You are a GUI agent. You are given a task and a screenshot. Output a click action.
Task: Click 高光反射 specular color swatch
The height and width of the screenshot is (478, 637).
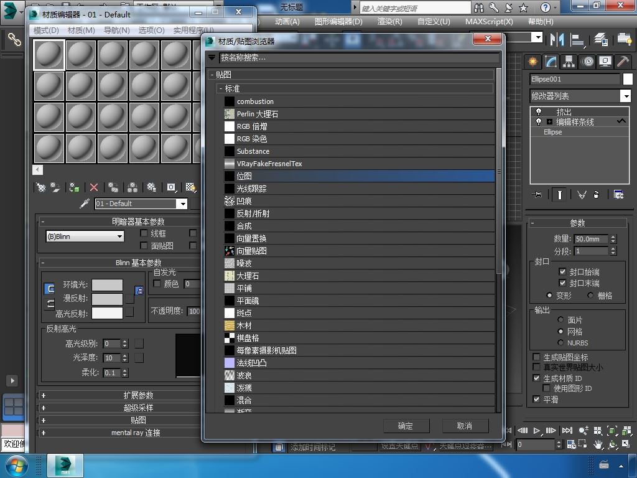point(107,313)
